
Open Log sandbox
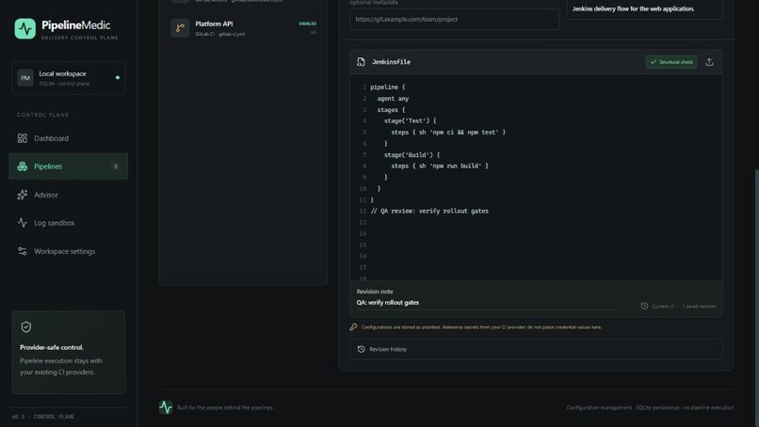[x=68, y=223]
